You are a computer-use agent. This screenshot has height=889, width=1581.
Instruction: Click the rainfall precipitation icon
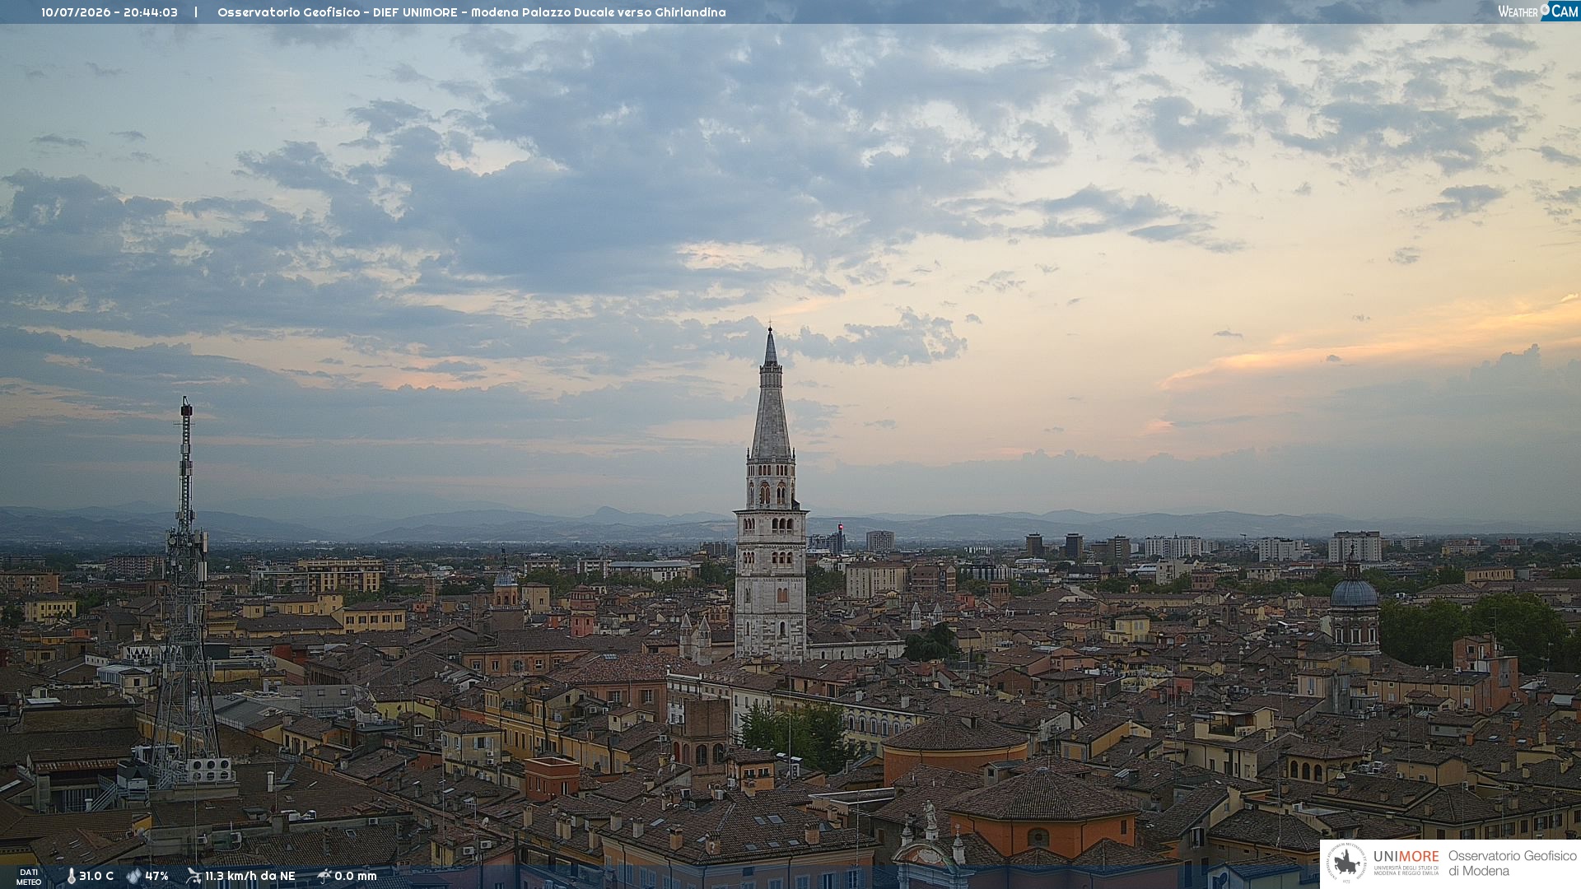324,876
